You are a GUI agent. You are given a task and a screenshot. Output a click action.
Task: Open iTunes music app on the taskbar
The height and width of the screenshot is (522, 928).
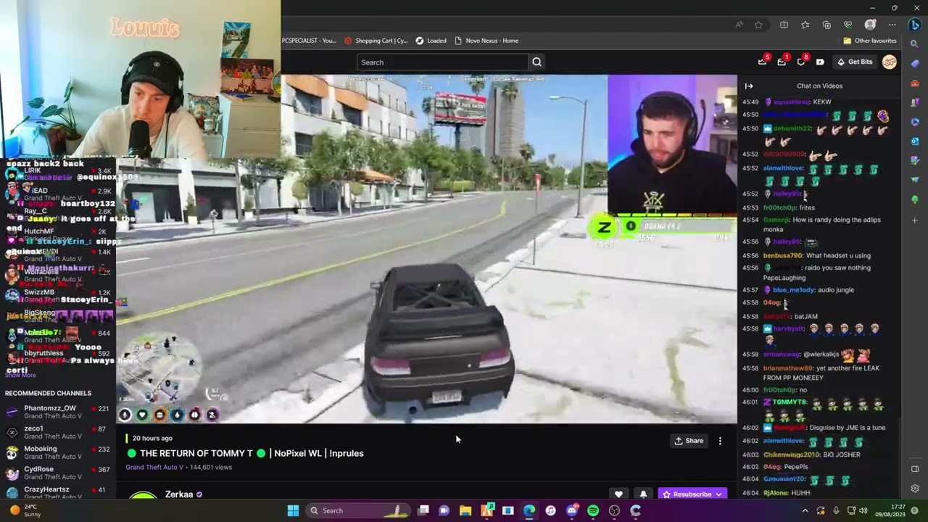coord(550,510)
